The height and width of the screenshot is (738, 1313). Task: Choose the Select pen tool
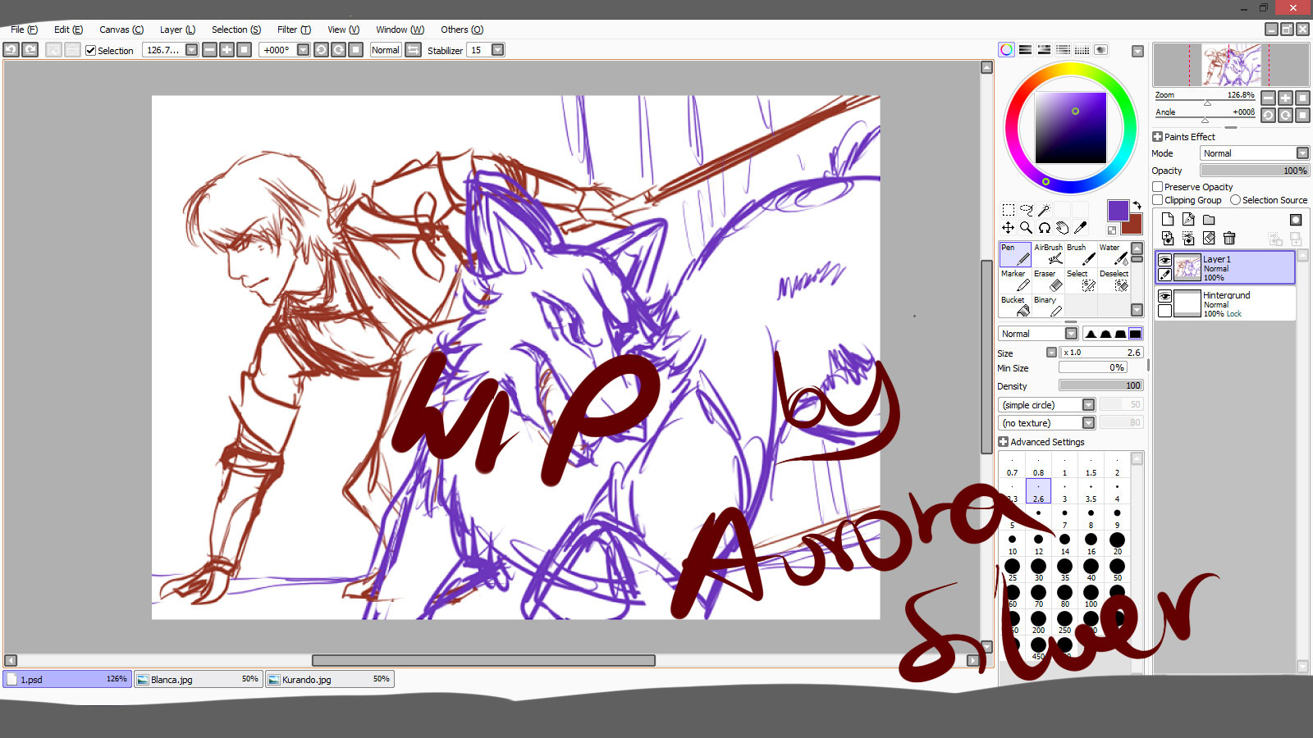tap(1081, 280)
